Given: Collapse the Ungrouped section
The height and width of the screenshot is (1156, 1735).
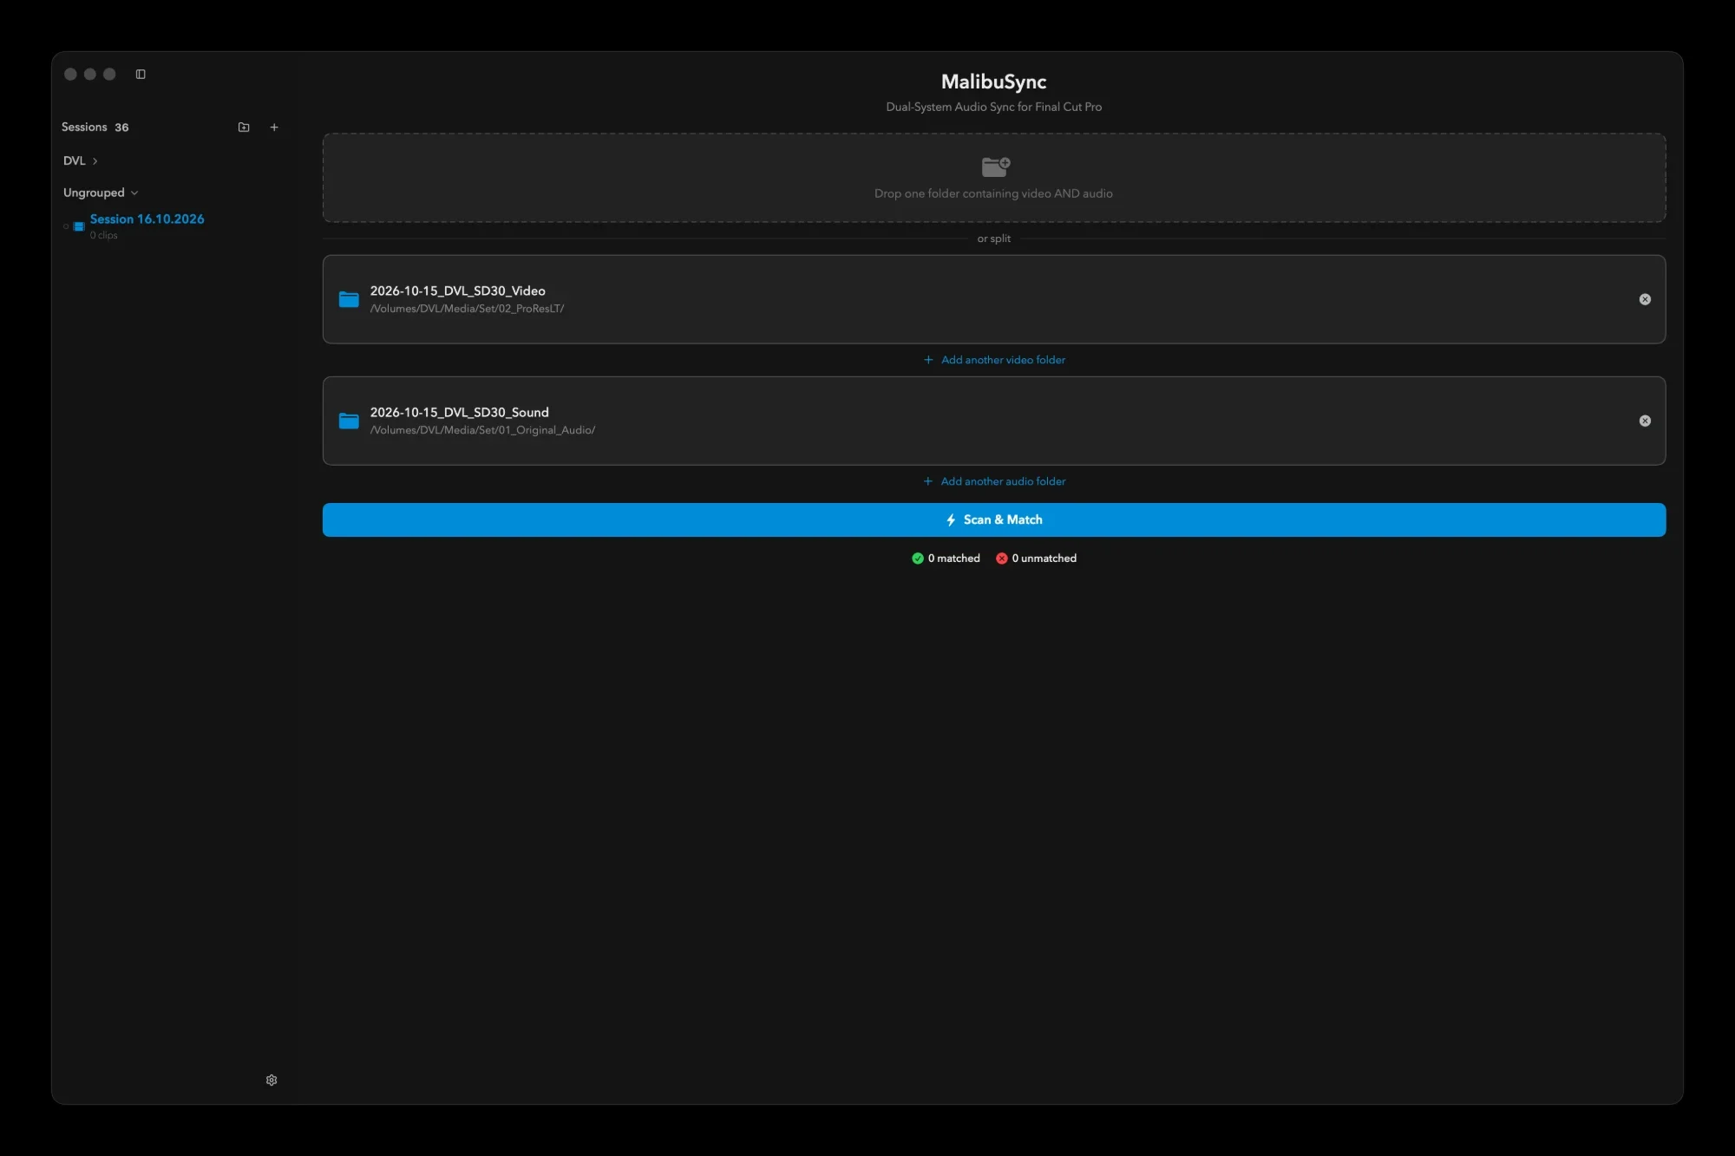Looking at the screenshot, I should (x=101, y=193).
